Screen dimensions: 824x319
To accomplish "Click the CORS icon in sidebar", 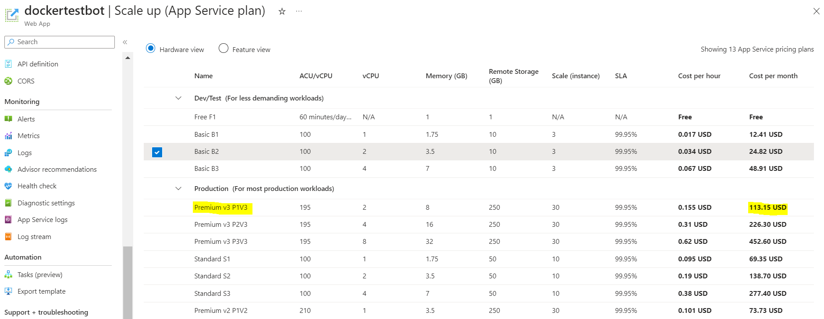I will coord(8,81).
